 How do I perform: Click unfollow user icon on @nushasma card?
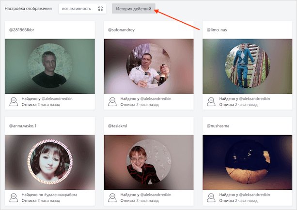pos(211,198)
